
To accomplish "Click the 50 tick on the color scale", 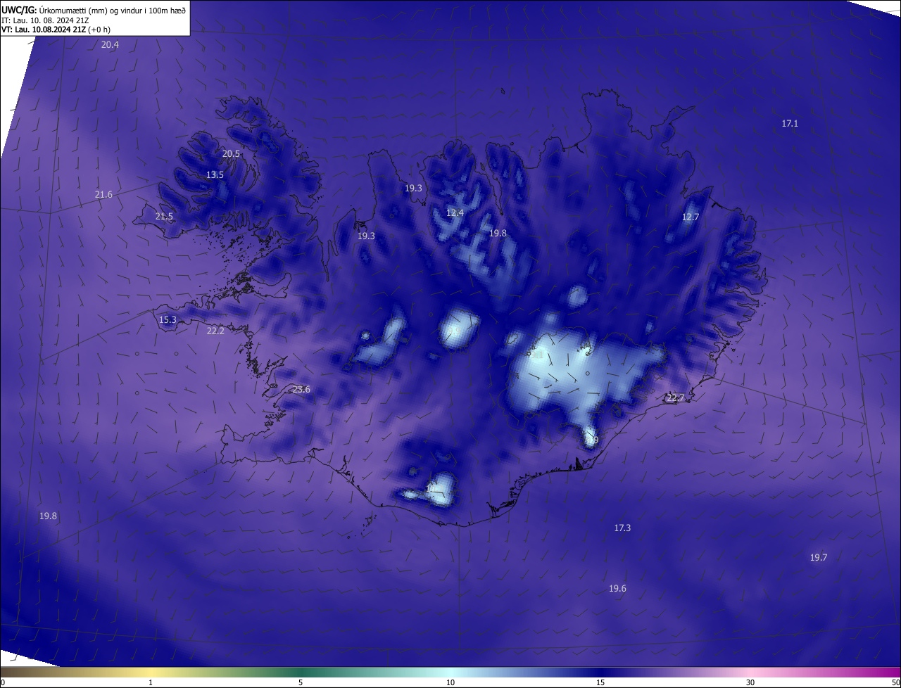I will [895, 682].
